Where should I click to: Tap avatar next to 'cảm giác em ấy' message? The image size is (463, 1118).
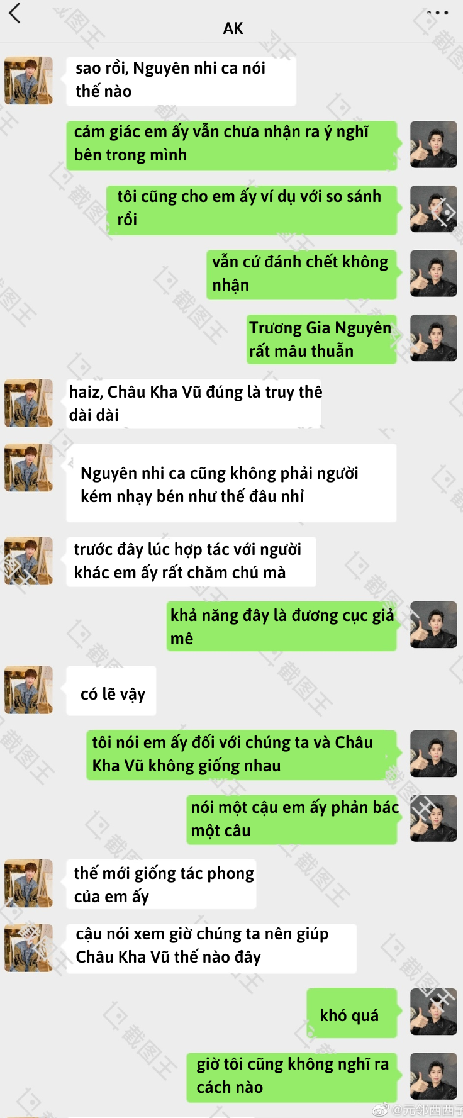[x=433, y=145]
